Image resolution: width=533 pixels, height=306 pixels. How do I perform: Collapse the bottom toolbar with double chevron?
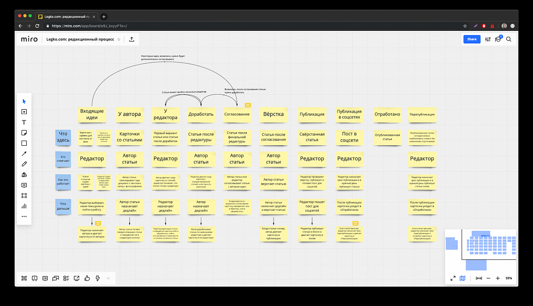point(108,278)
